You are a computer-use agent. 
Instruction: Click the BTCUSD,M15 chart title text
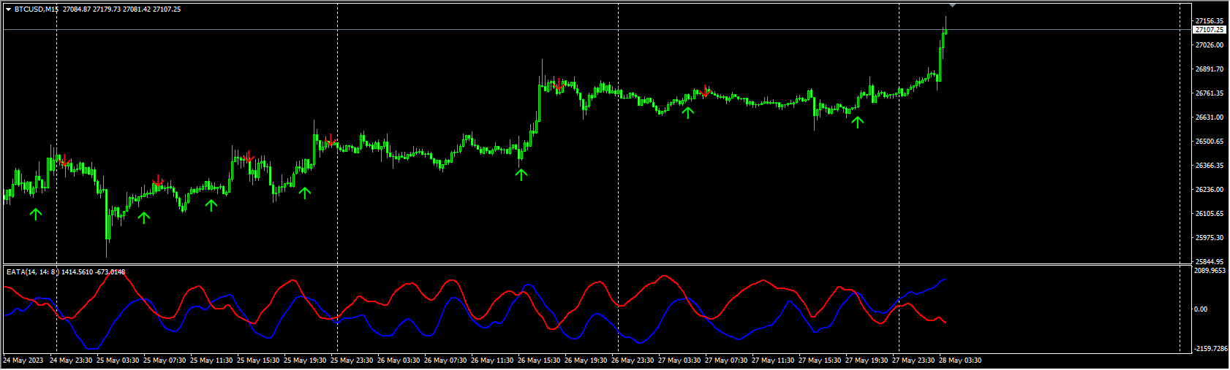click(x=37, y=9)
